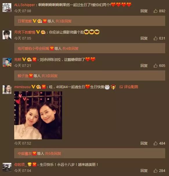This screenshot has width=169, height=176.
Task: Click the 评论配图 image icon link
Action: 129,87
